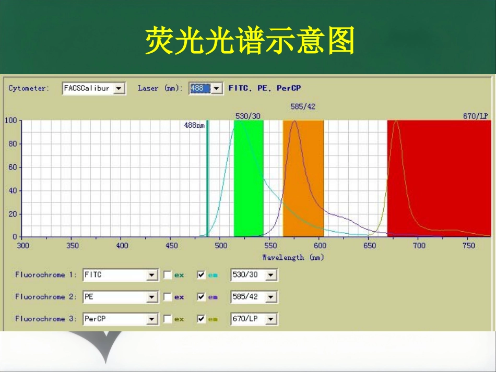Click the '530/30' label above green band
Screen dimensions: 496x372
tap(247, 116)
